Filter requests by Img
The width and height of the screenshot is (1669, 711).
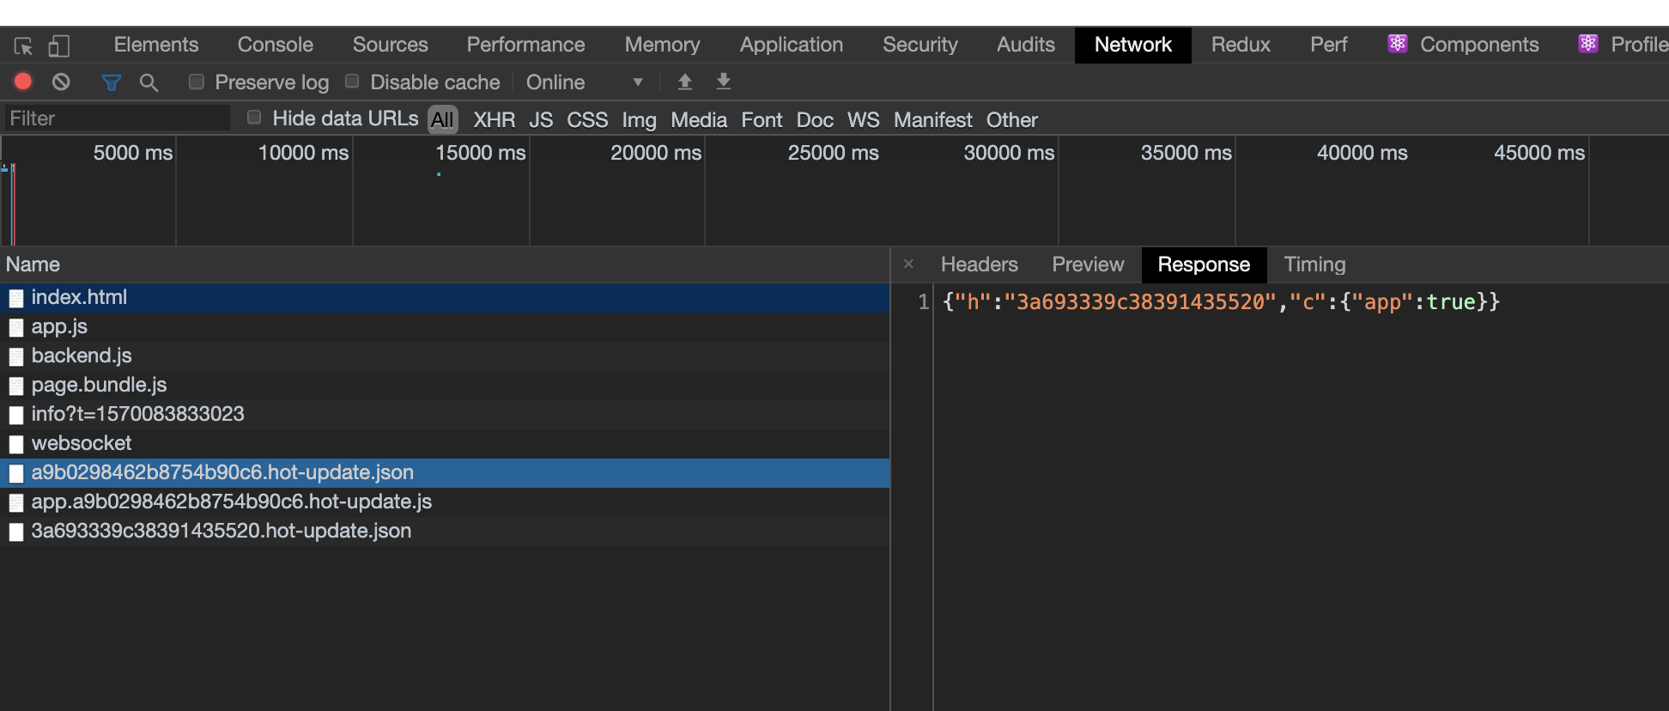click(x=639, y=120)
